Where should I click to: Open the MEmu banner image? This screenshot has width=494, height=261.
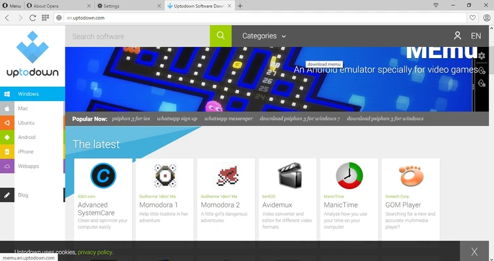(277, 79)
